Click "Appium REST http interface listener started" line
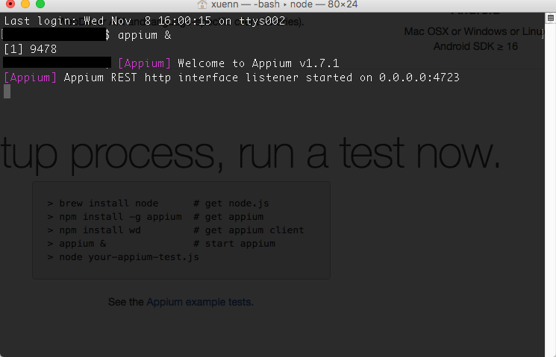Image resolution: width=556 pixels, height=357 pixels. pyautogui.click(x=231, y=78)
